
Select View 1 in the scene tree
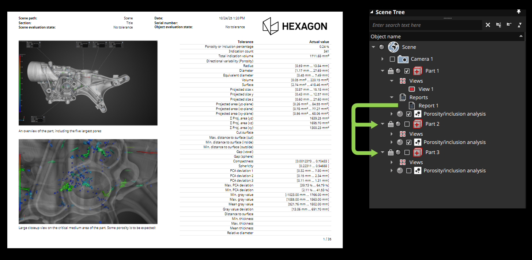[426, 89]
